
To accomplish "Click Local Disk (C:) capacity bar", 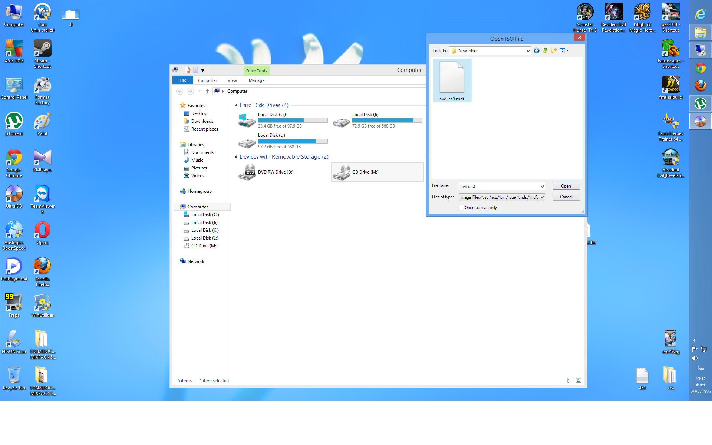I will [x=293, y=121].
